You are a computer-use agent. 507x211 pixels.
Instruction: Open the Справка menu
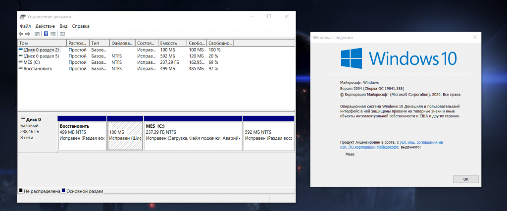81,26
